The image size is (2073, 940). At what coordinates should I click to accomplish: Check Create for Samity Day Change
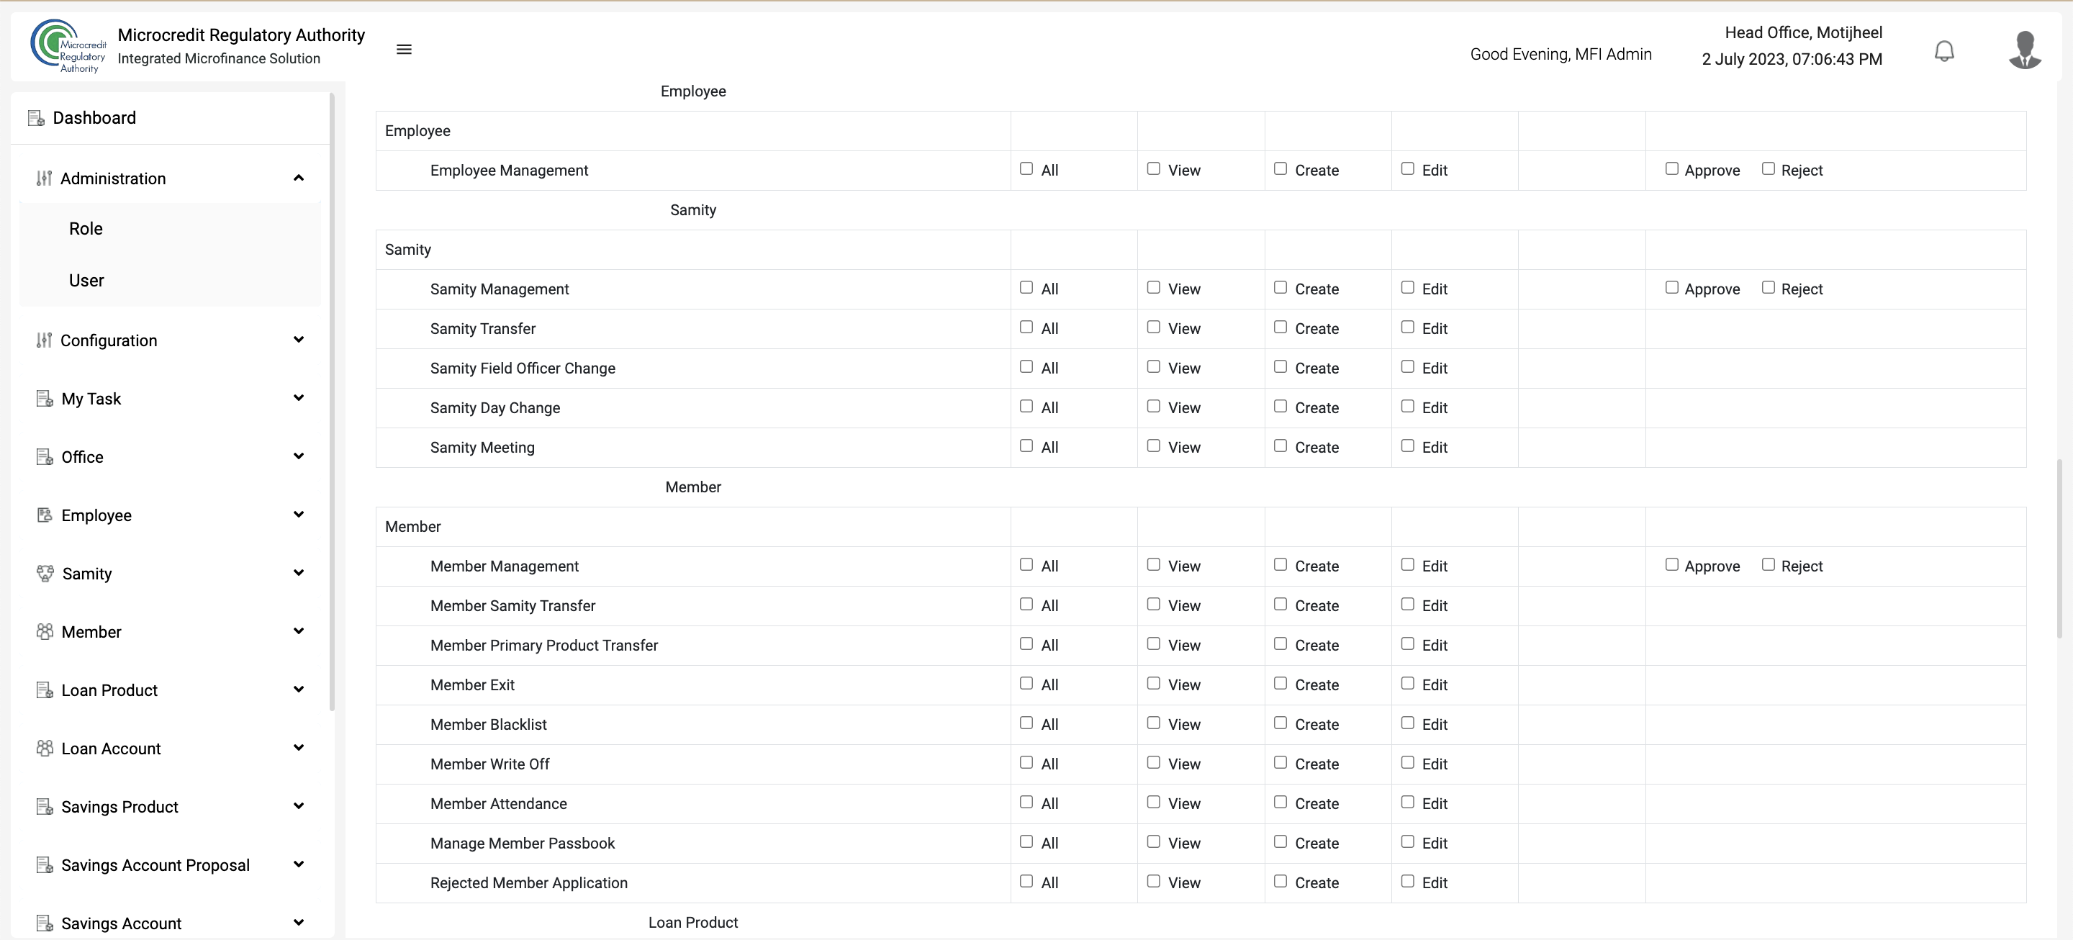click(1281, 407)
